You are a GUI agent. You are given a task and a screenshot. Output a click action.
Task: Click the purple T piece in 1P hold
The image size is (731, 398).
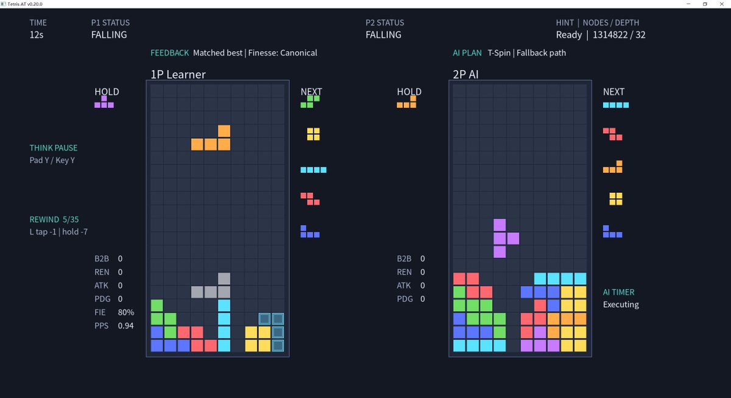tap(104, 102)
